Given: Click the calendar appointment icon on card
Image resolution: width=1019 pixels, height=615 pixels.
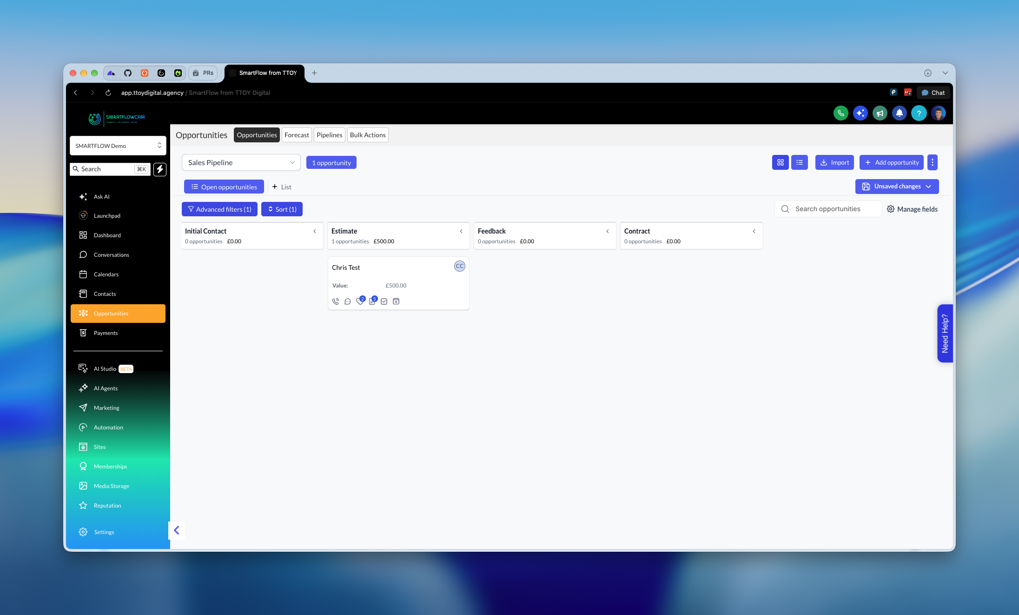Looking at the screenshot, I should (x=396, y=301).
